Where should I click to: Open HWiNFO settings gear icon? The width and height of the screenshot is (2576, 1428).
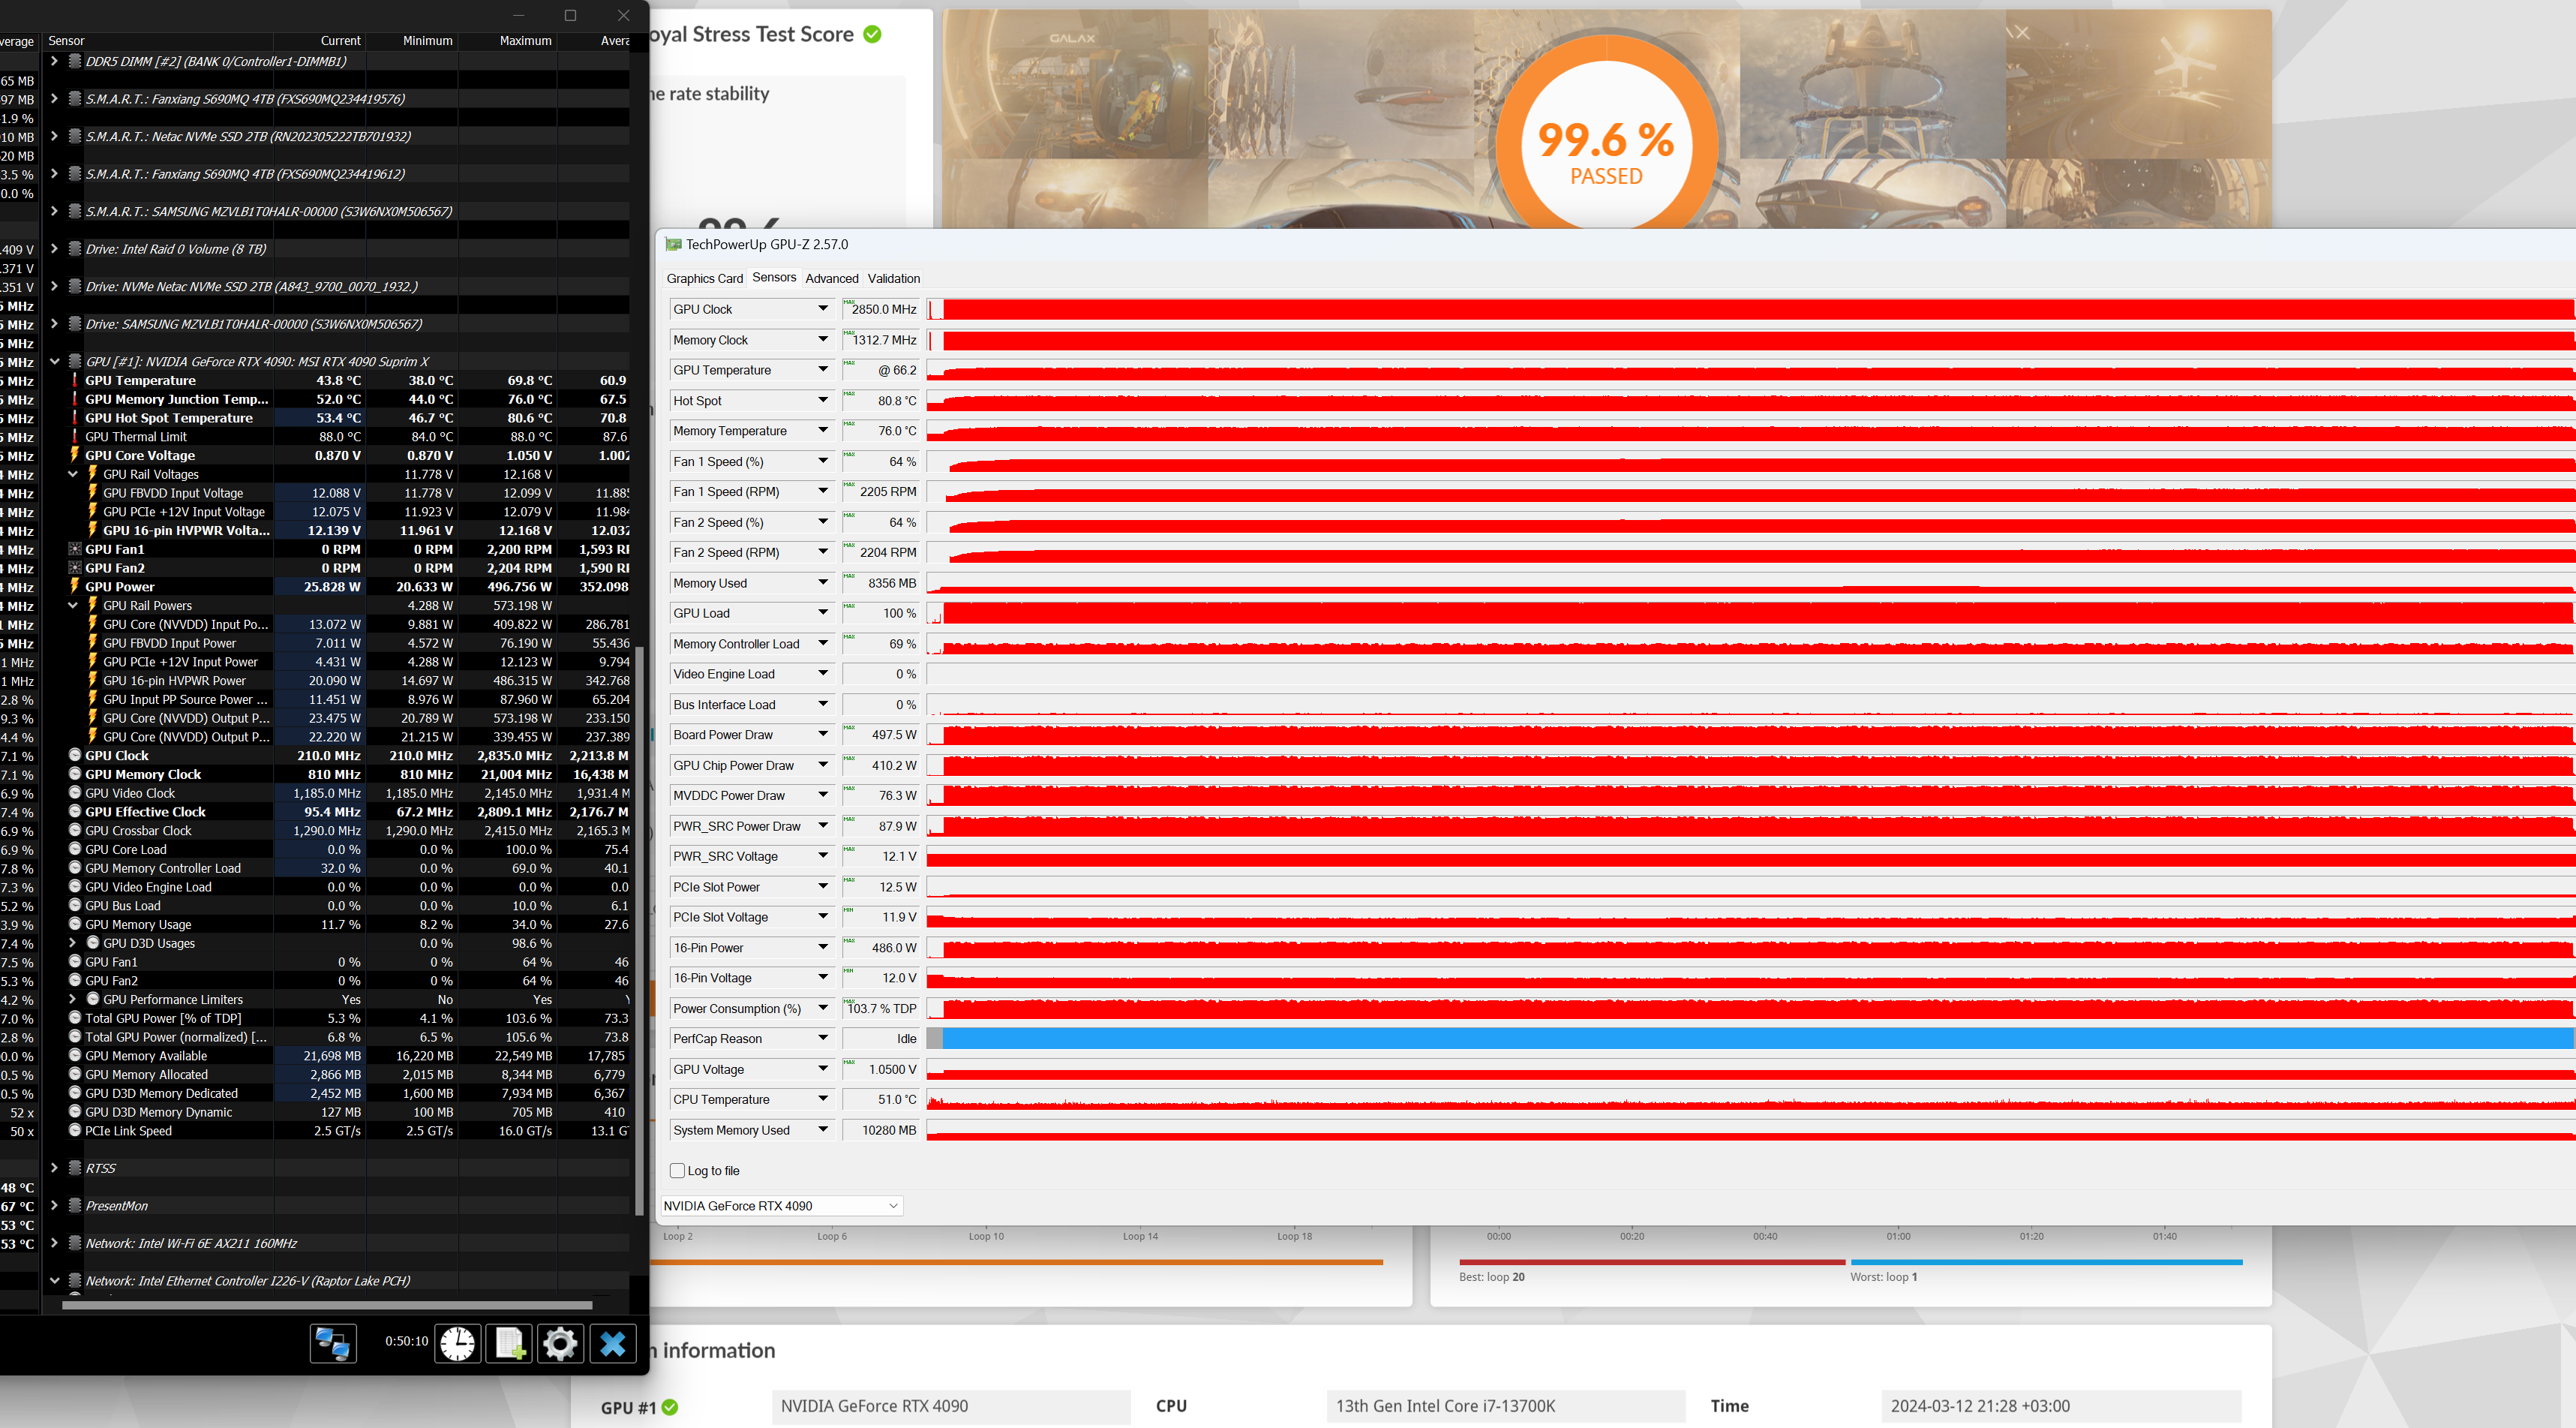(560, 1342)
